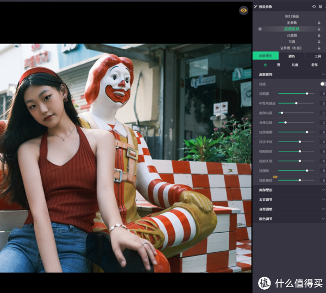This screenshot has width=326, height=293.
Task: Click the 祛妊娠纹 slider handle
Action: (x=300, y=180)
